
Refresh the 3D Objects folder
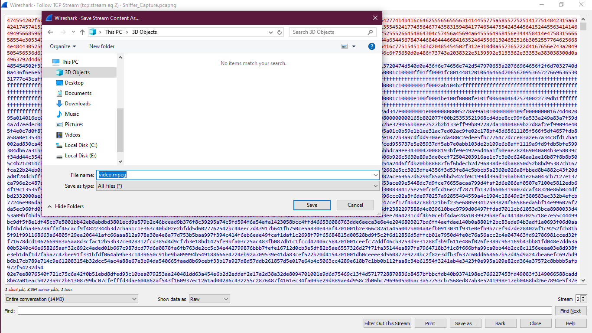click(280, 32)
